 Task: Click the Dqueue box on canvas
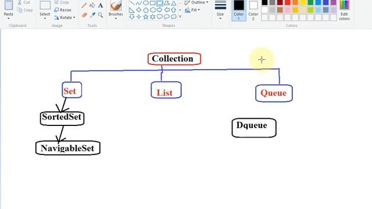coord(254,128)
